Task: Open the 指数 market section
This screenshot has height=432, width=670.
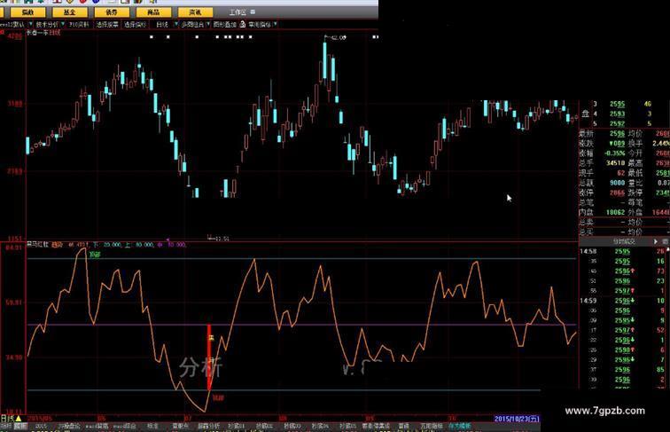Action: click(27, 12)
